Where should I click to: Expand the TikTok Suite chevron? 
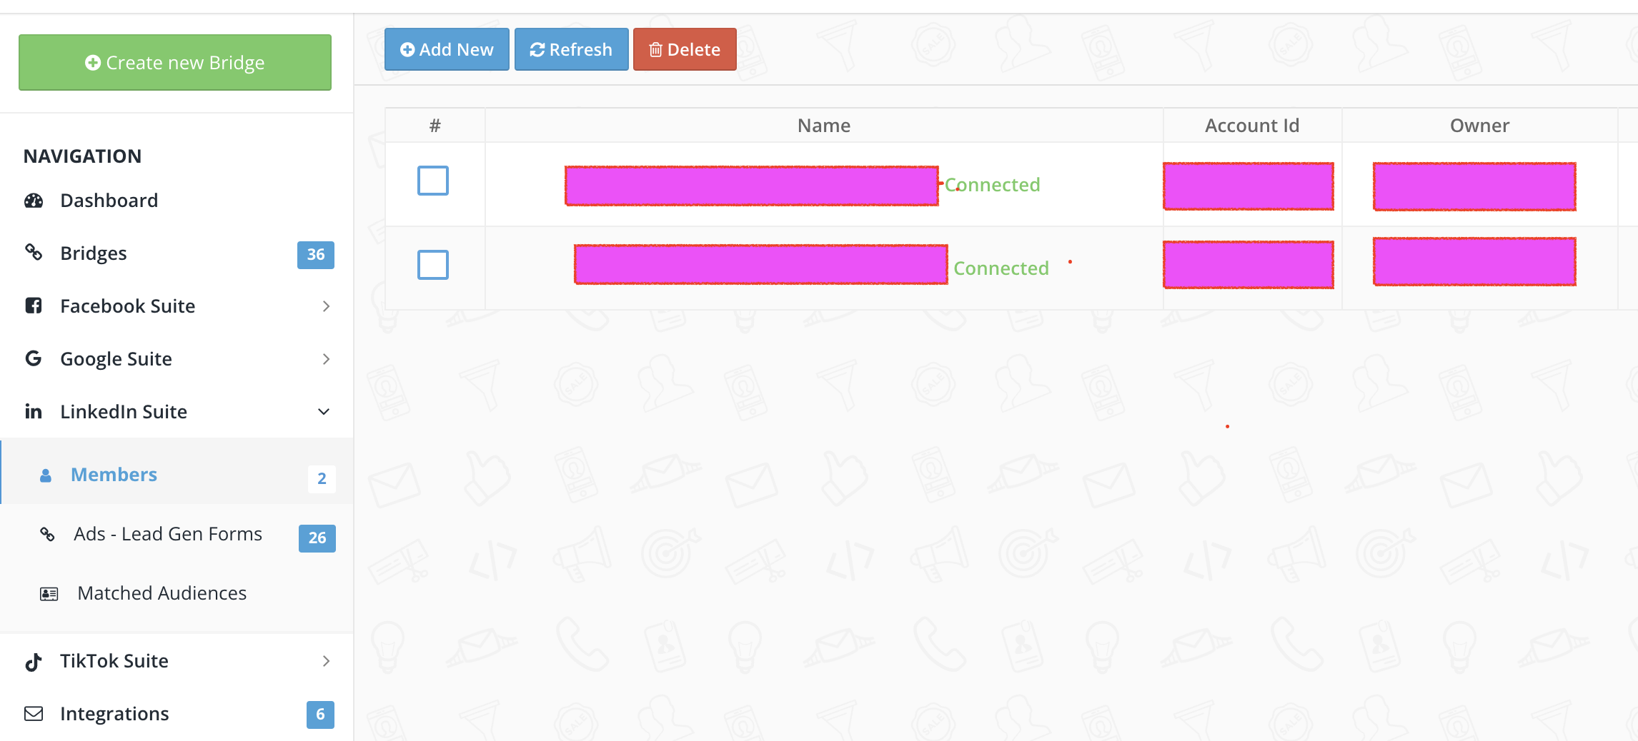point(326,661)
